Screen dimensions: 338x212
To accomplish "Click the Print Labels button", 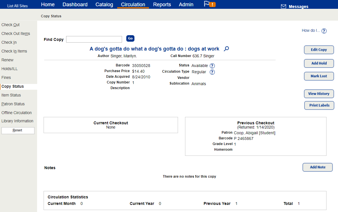I will click(x=319, y=105).
